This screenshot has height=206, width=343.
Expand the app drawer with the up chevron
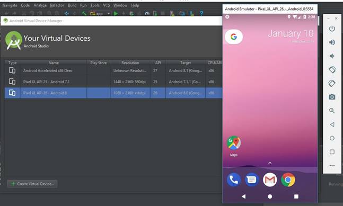coord(270,163)
